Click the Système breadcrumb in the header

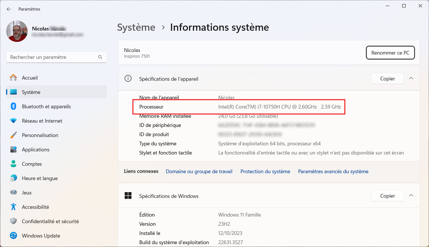click(x=136, y=27)
